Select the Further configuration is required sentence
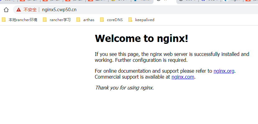This screenshot has height=124, width=258. [x=151, y=60]
